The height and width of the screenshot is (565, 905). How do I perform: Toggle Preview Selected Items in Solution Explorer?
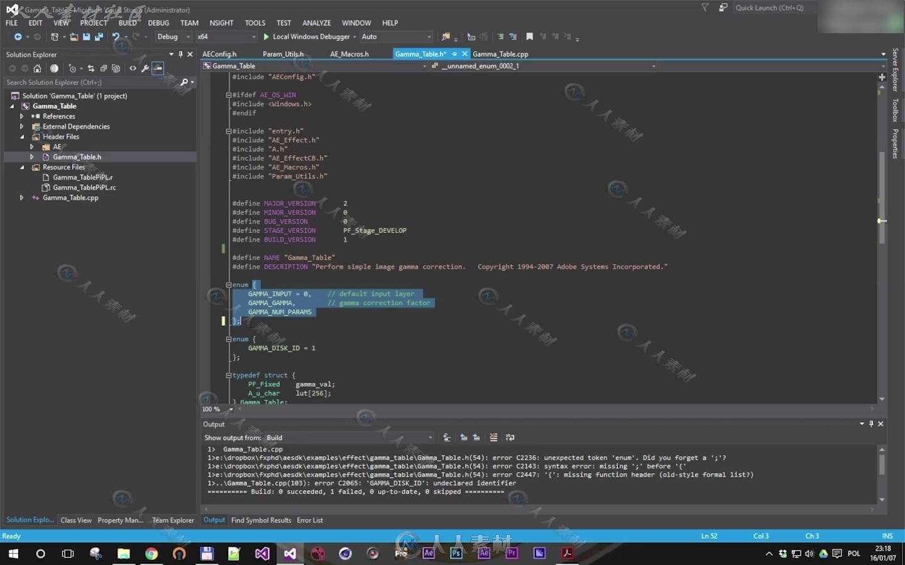(x=158, y=68)
